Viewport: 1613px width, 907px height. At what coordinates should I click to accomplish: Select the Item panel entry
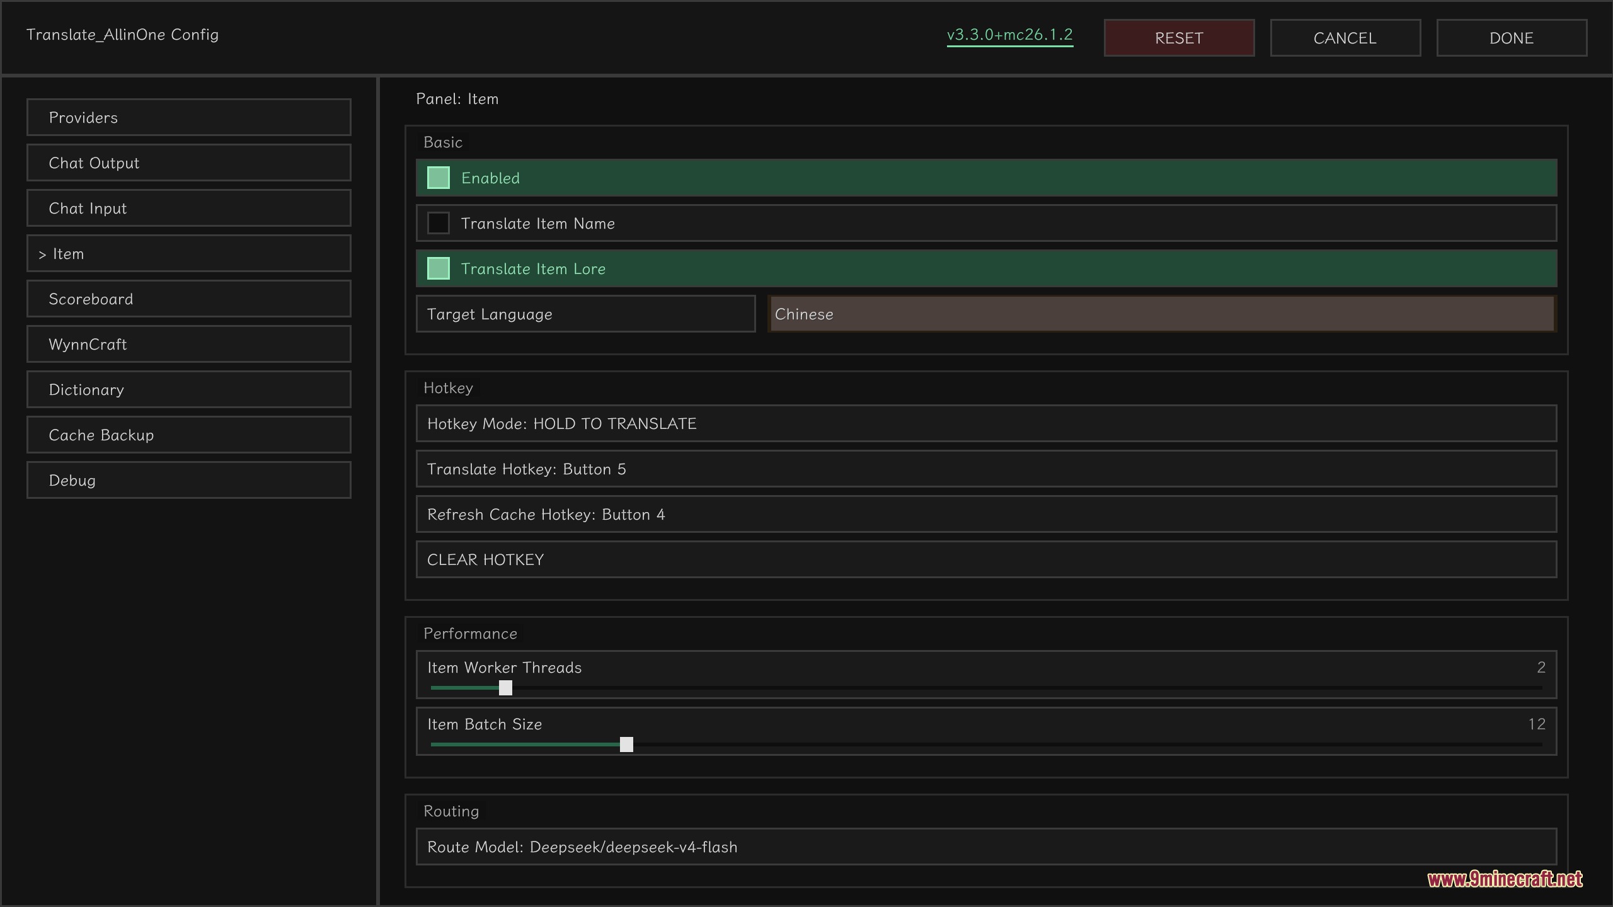point(188,253)
